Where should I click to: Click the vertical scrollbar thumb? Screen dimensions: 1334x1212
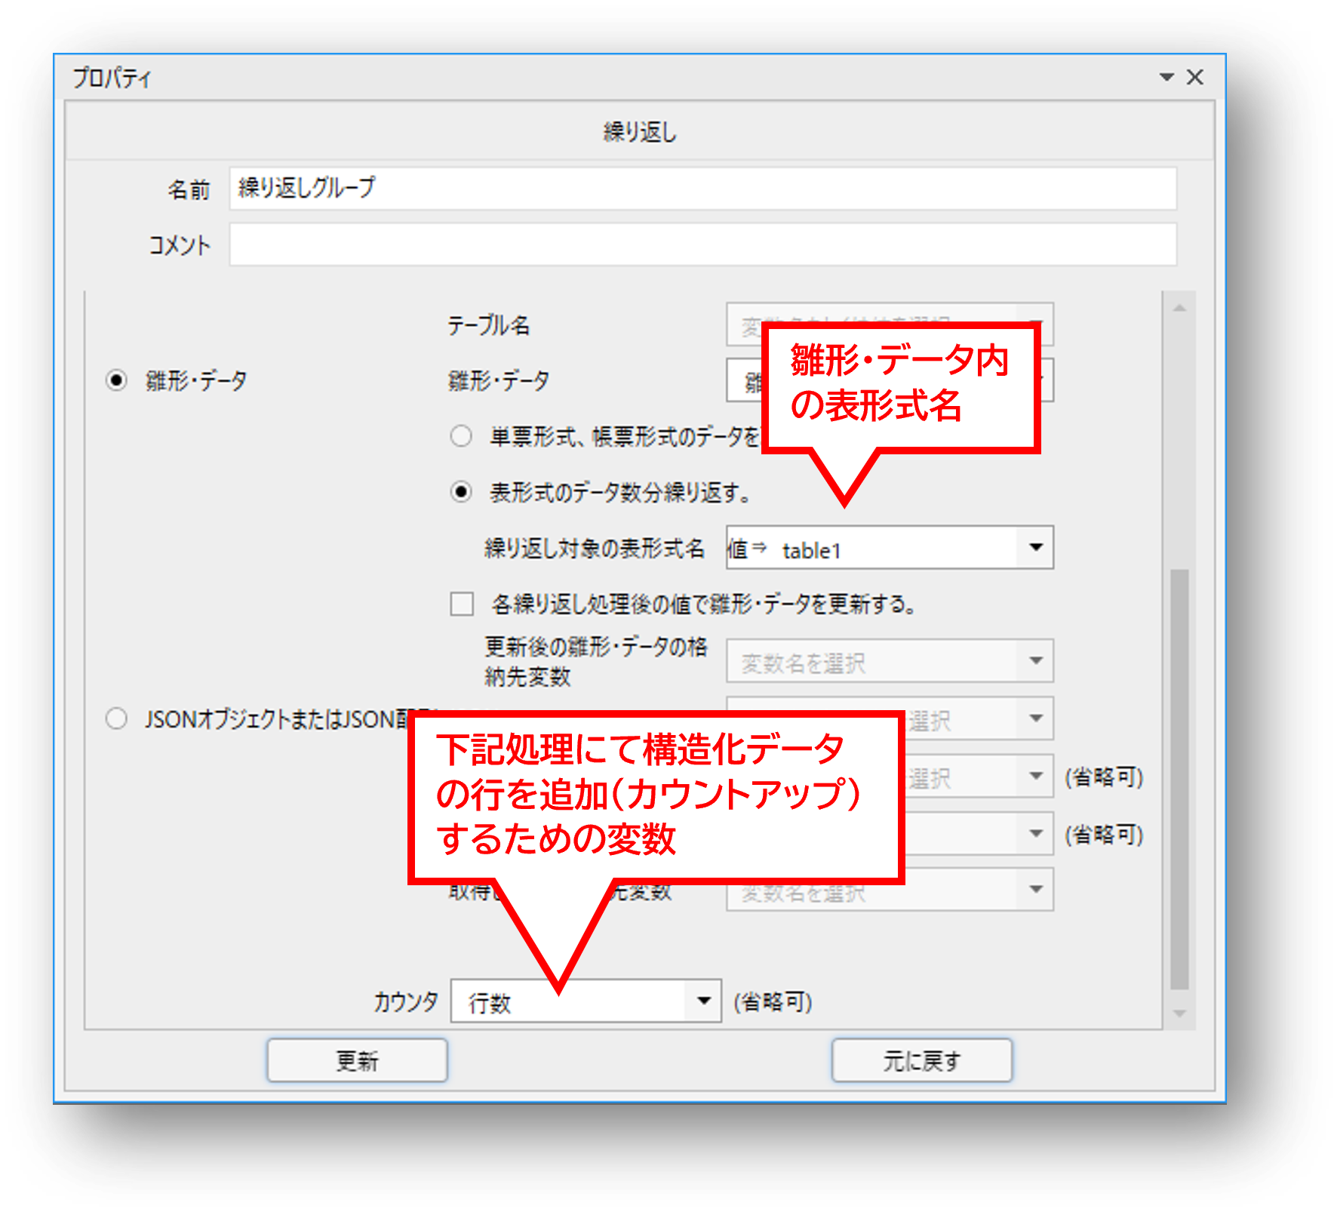(1180, 777)
